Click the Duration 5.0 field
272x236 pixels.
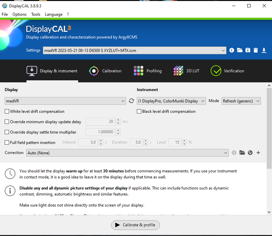point(137,142)
